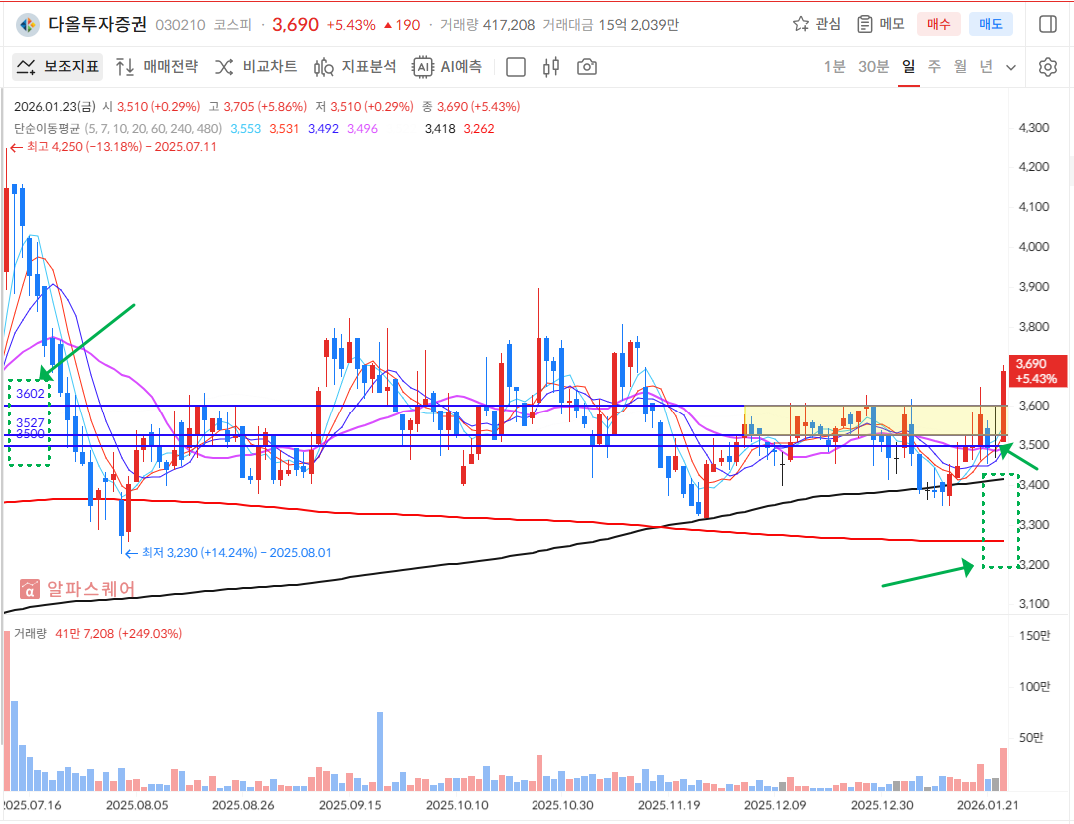The width and height of the screenshot is (1074, 824).
Task: Open the 비교차트 comparison chart
Action: point(256,67)
